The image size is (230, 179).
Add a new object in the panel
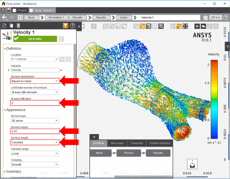(x=4, y=26)
